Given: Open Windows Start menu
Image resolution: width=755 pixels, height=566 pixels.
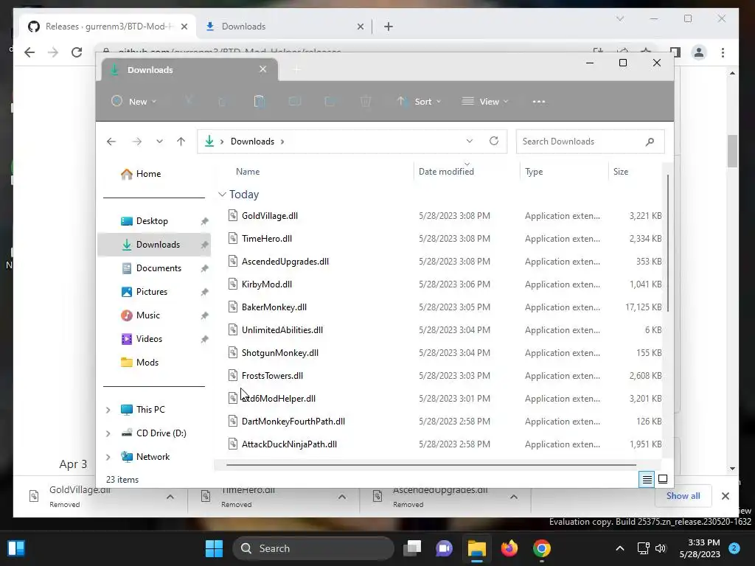Looking at the screenshot, I should pyautogui.click(x=215, y=548).
